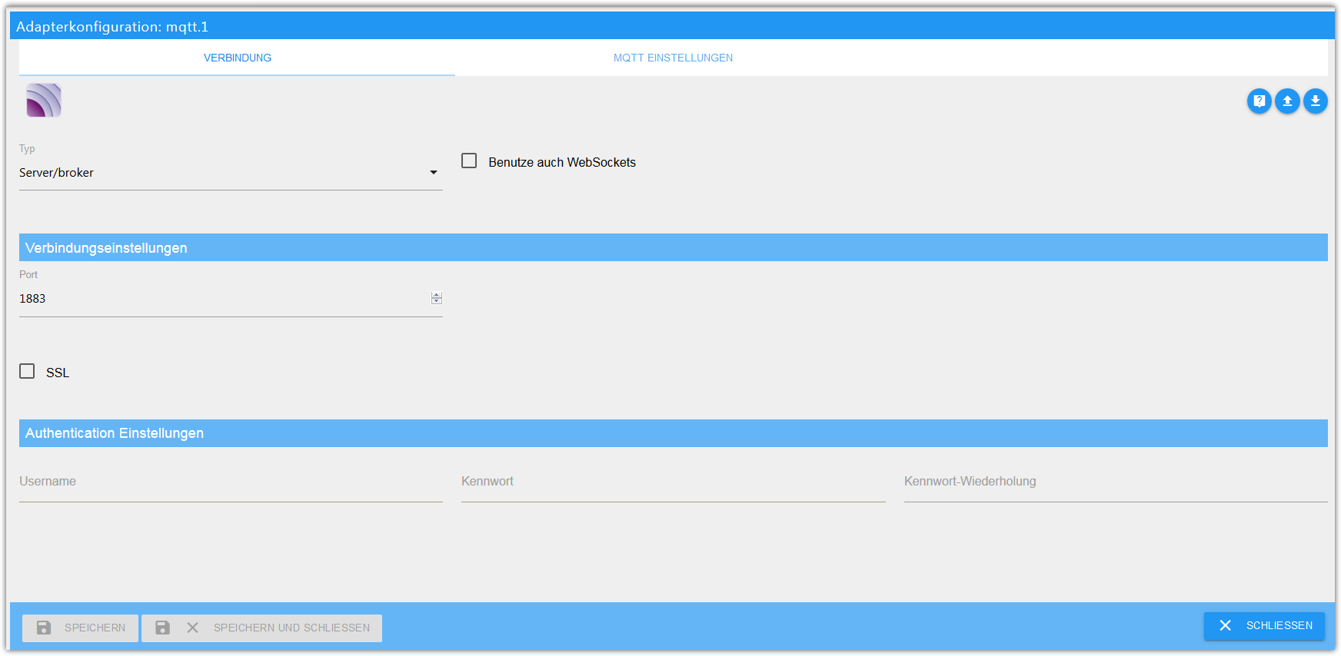Click the Speichern button

coord(81,628)
